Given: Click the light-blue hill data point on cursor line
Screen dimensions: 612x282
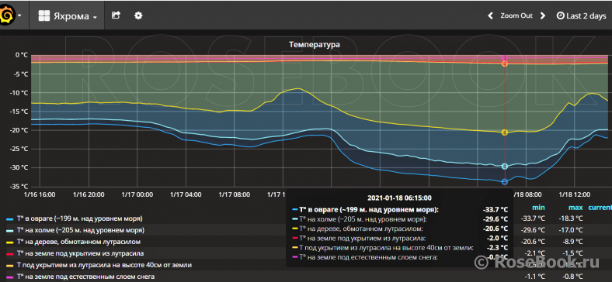Looking at the screenshot, I should point(504,167).
